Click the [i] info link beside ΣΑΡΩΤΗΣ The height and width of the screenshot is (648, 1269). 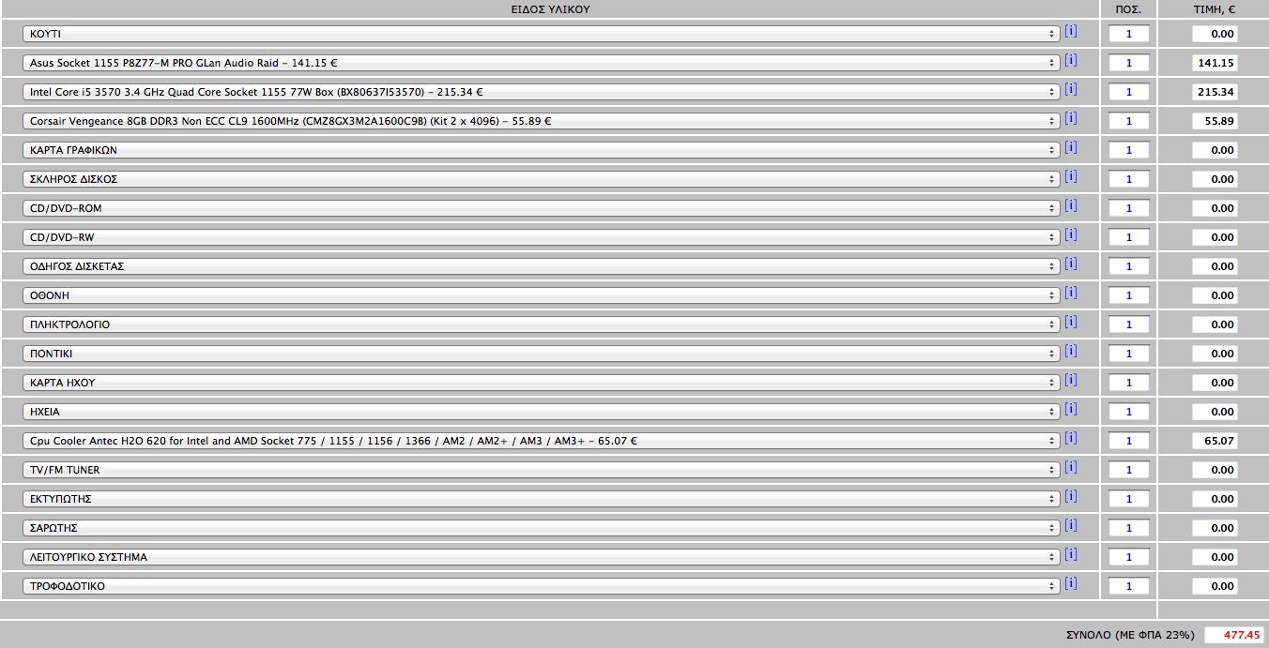pos(1071,525)
